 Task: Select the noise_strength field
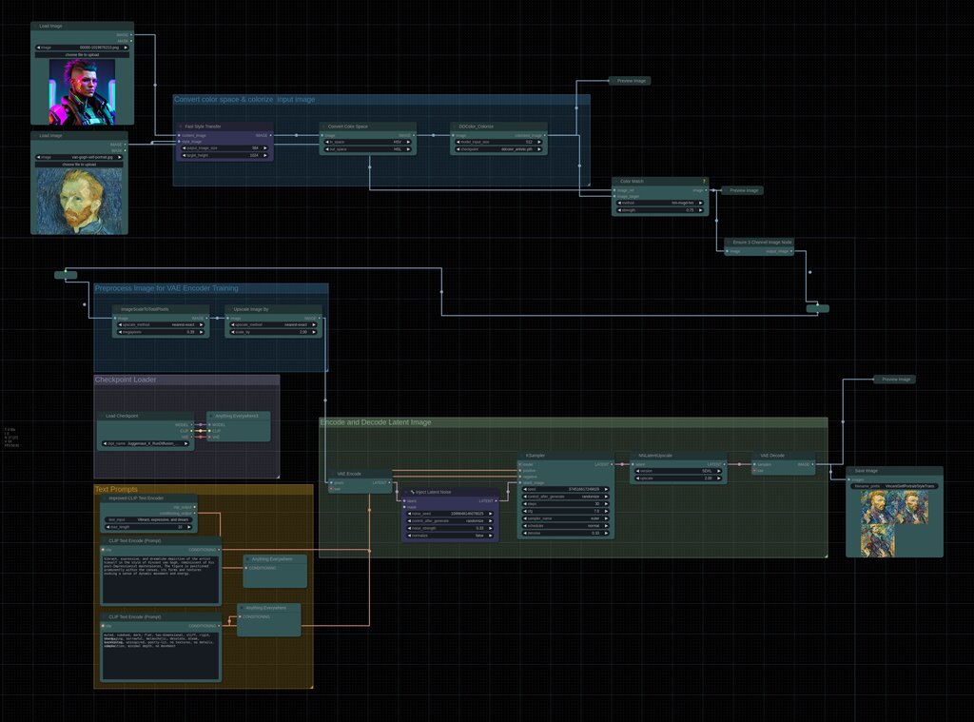pyautogui.click(x=449, y=528)
